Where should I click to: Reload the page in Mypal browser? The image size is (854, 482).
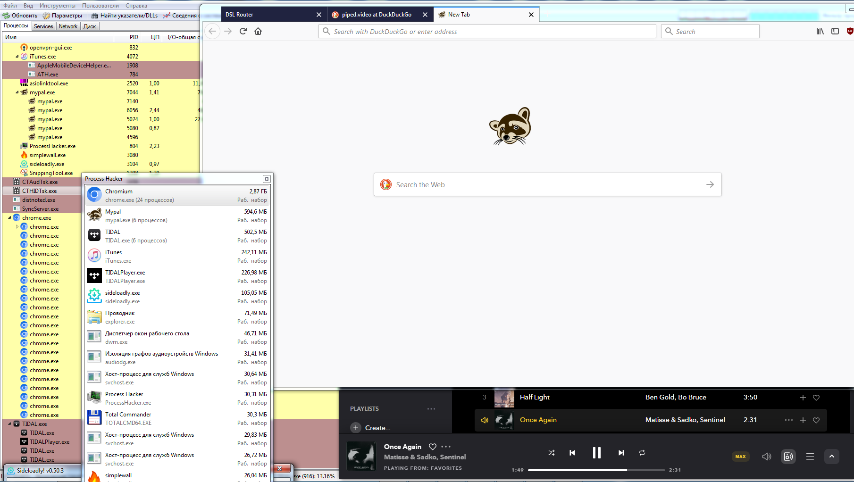pos(243,31)
